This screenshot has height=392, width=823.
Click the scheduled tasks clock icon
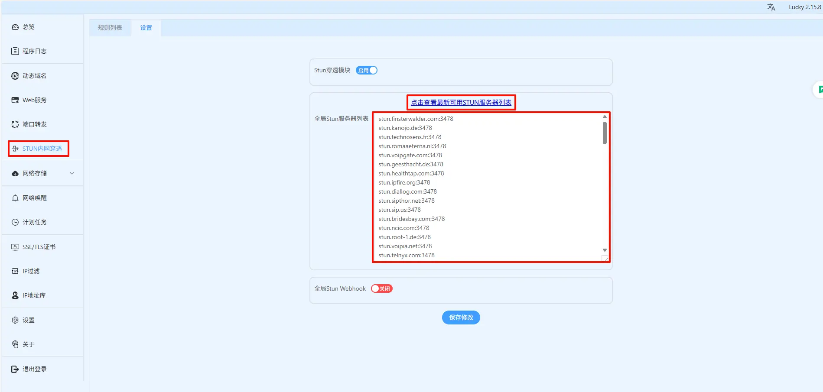point(15,222)
